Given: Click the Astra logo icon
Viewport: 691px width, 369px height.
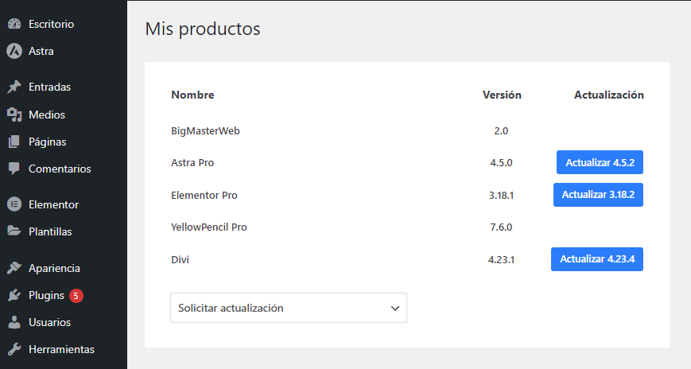Looking at the screenshot, I should point(14,51).
